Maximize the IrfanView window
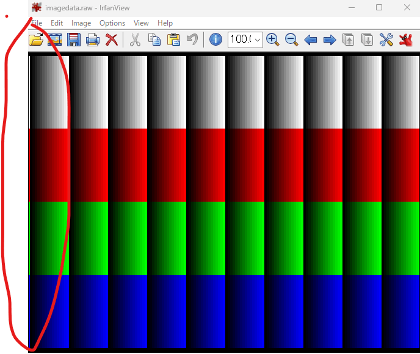420x354 pixels. tap(379, 7)
